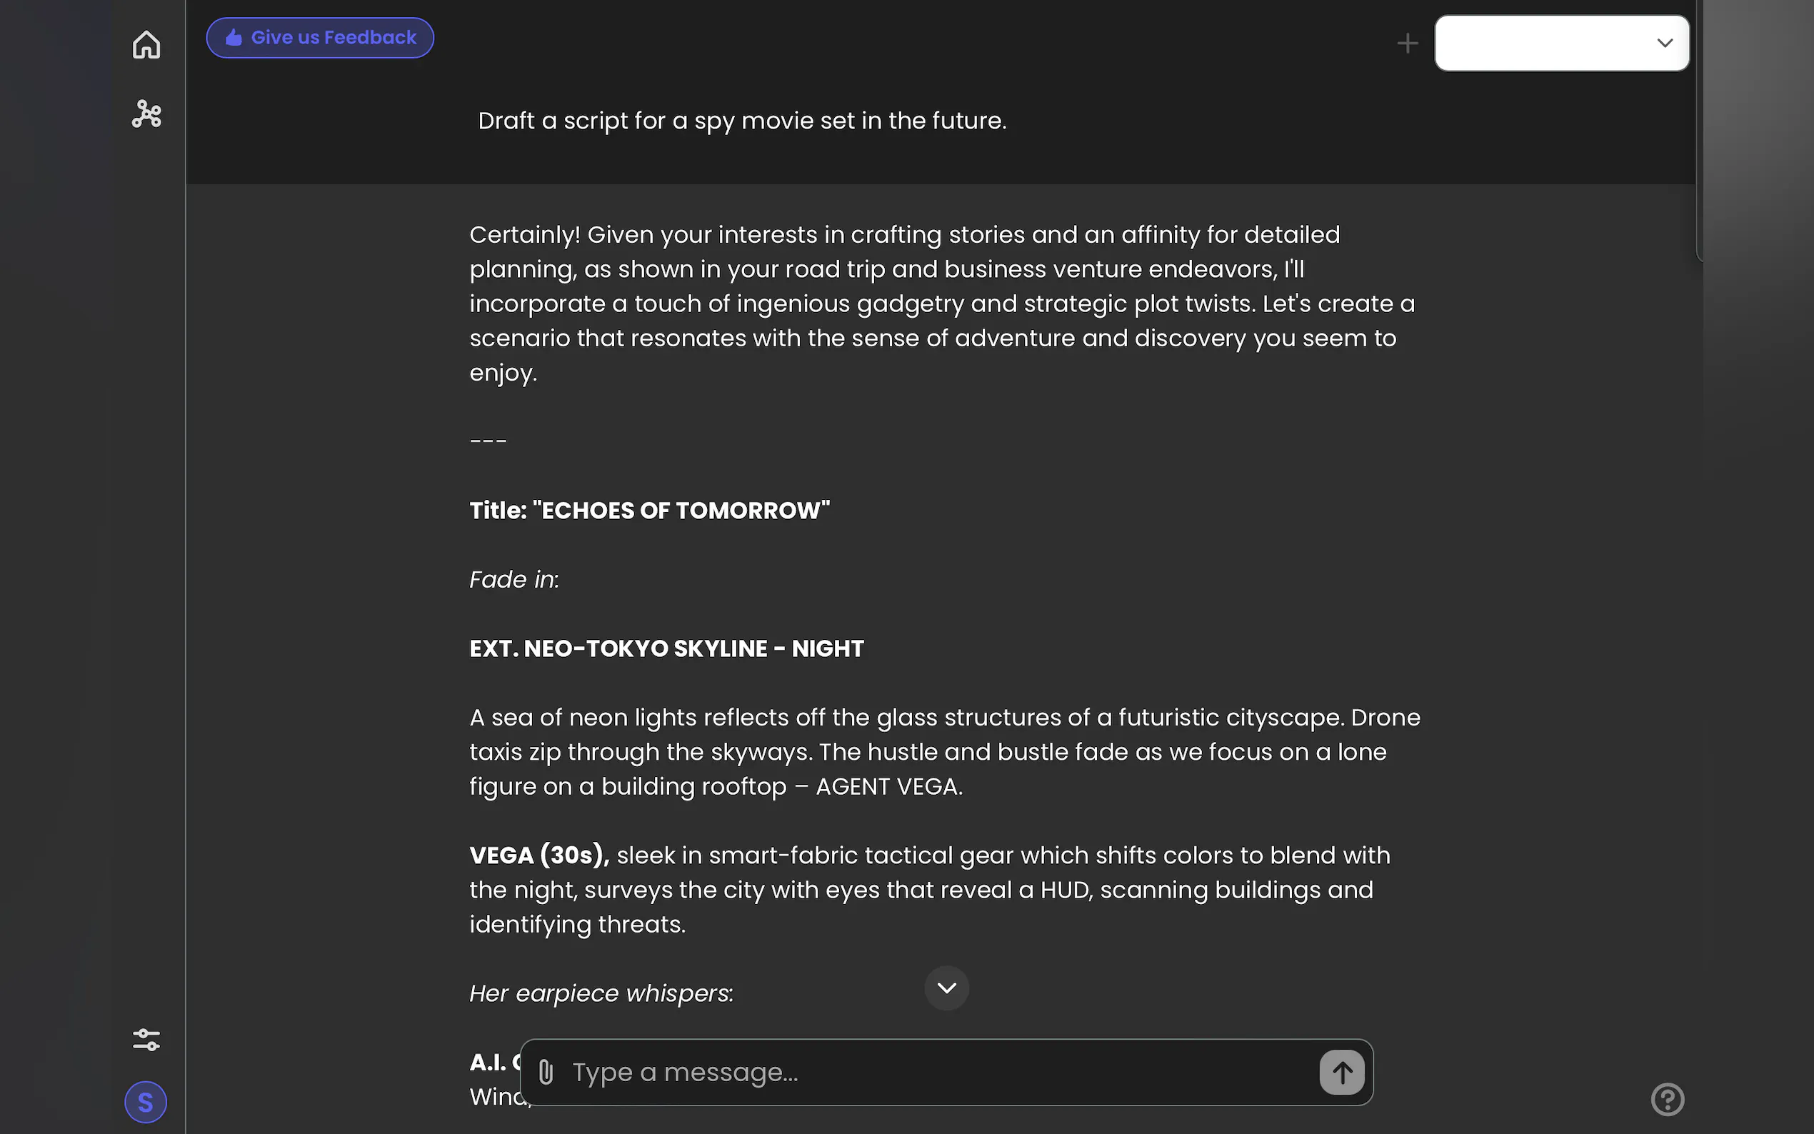Click the thumbs-up icon in feedback button
Viewport: 1814px width, 1134px height.
234,38
